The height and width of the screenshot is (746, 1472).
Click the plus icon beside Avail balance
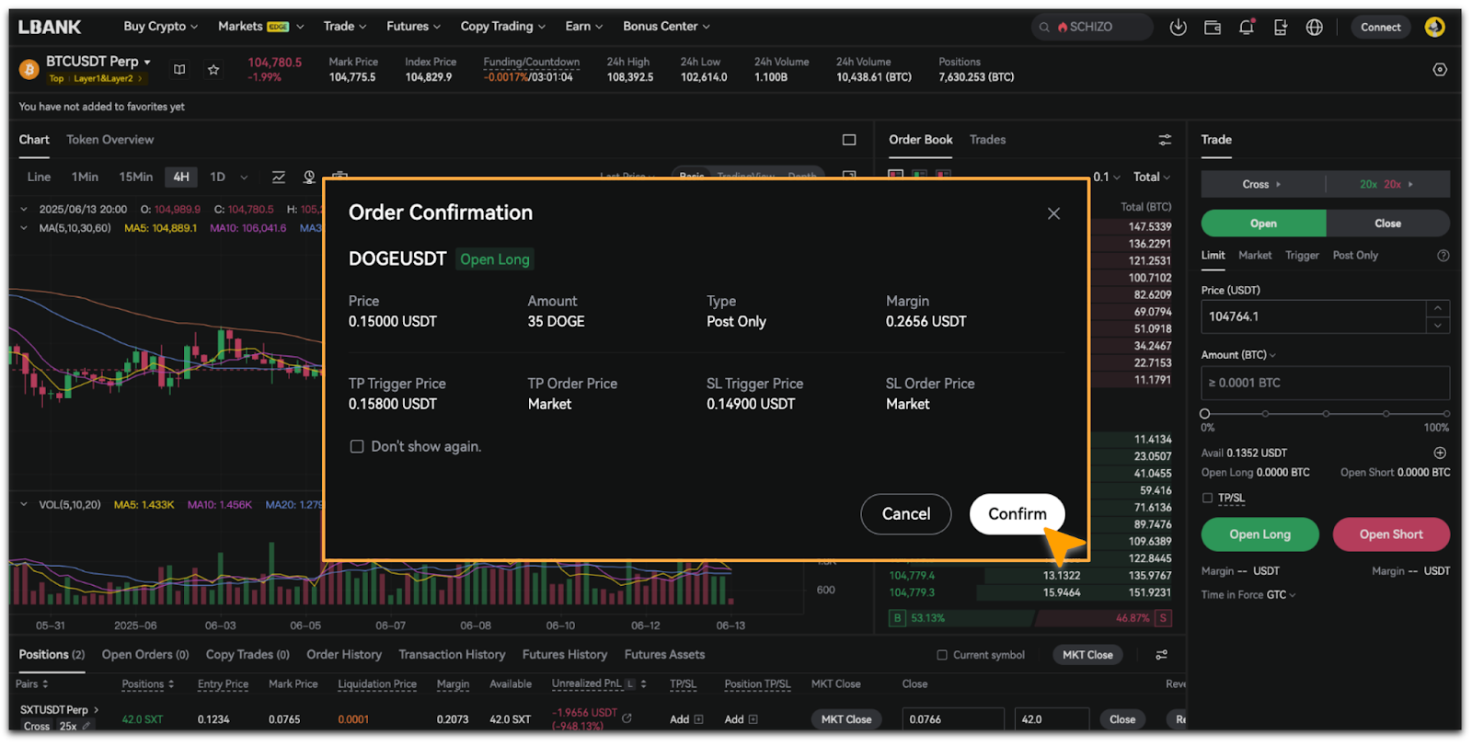coord(1440,453)
